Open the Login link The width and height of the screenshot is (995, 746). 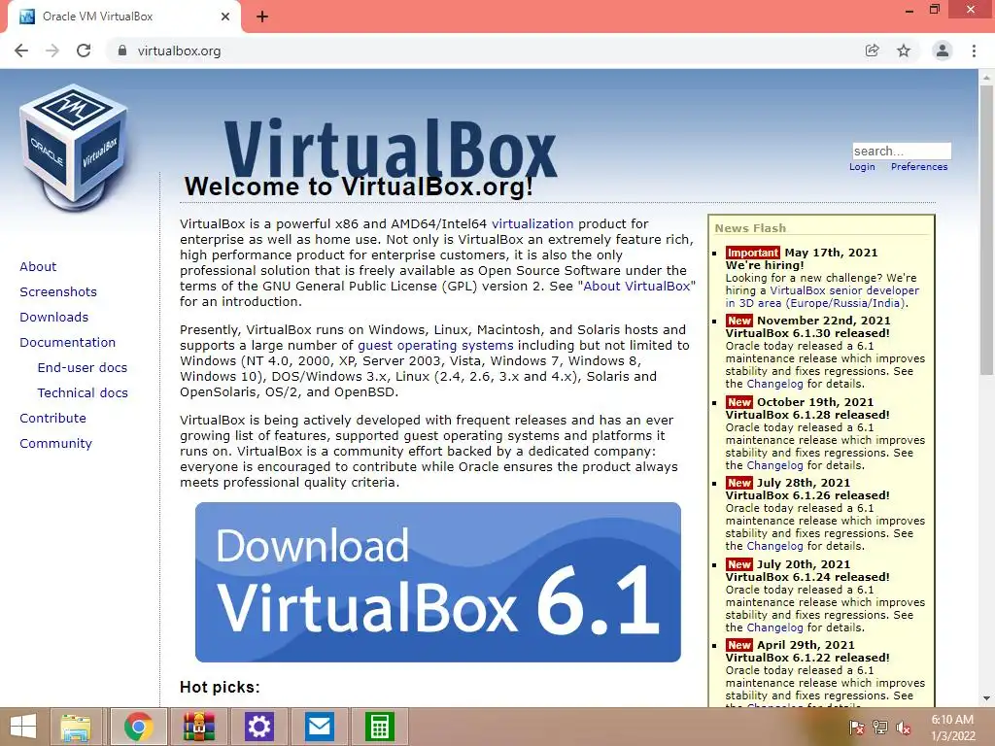pyautogui.click(x=862, y=167)
